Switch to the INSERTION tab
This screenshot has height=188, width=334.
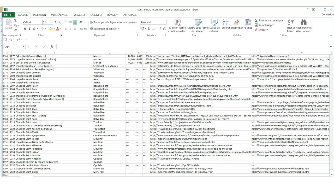[x=39, y=15]
